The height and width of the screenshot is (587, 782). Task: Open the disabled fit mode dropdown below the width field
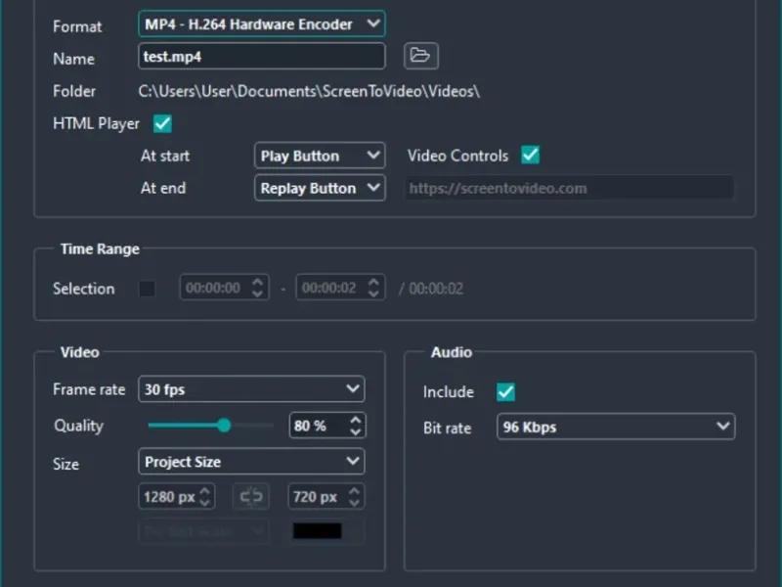[x=203, y=530]
